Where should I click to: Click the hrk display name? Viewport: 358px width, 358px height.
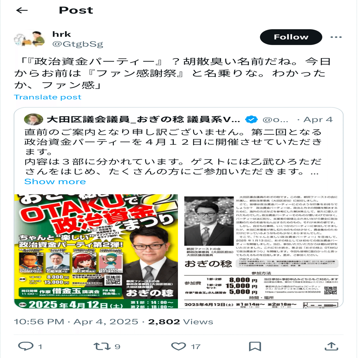click(62, 34)
